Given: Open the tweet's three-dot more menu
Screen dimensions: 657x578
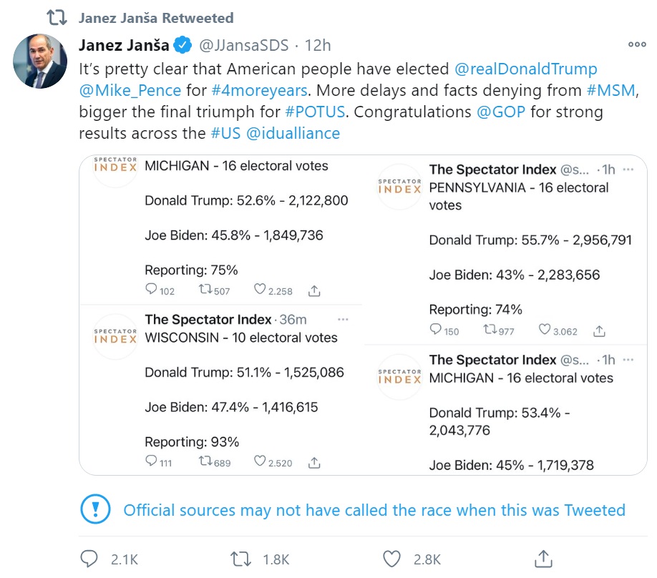Looking at the screenshot, I should 636,44.
